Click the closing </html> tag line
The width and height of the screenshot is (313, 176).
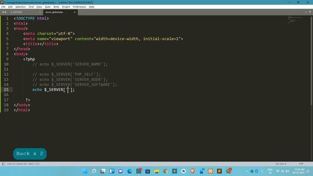pos(22,110)
